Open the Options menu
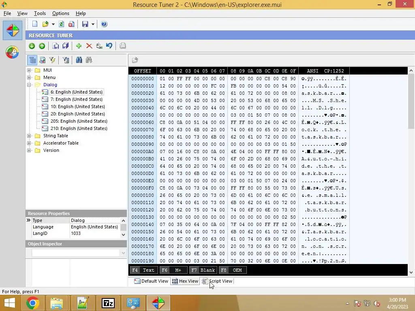 coord(61,13)
